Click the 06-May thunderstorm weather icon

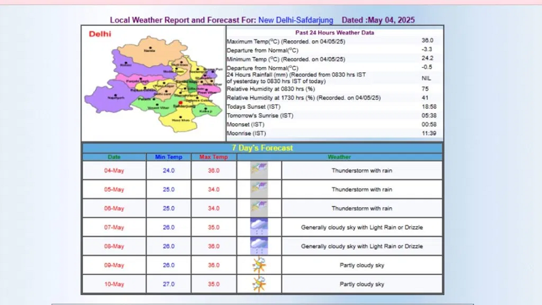tap(259, 208)
